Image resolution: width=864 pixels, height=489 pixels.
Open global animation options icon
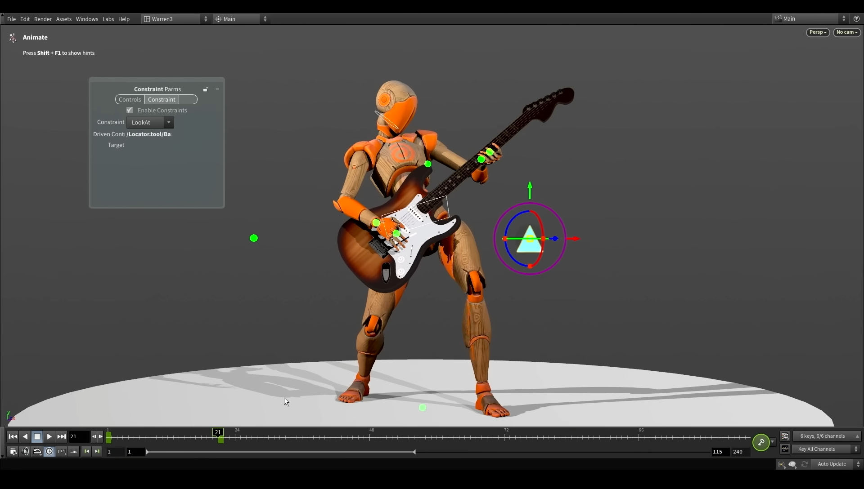pyautogui.click(x=13, y=452)
